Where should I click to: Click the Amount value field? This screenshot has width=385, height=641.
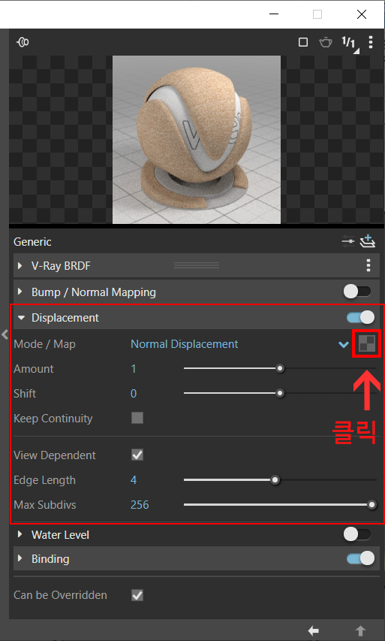[x=134, y=369]
